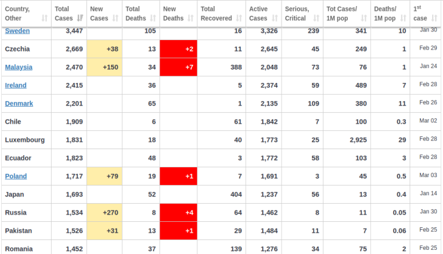Click 1st case sort arrow icon
Image resolution: width=443 pixels, height=254 pixels.
[x=435, y=18]
